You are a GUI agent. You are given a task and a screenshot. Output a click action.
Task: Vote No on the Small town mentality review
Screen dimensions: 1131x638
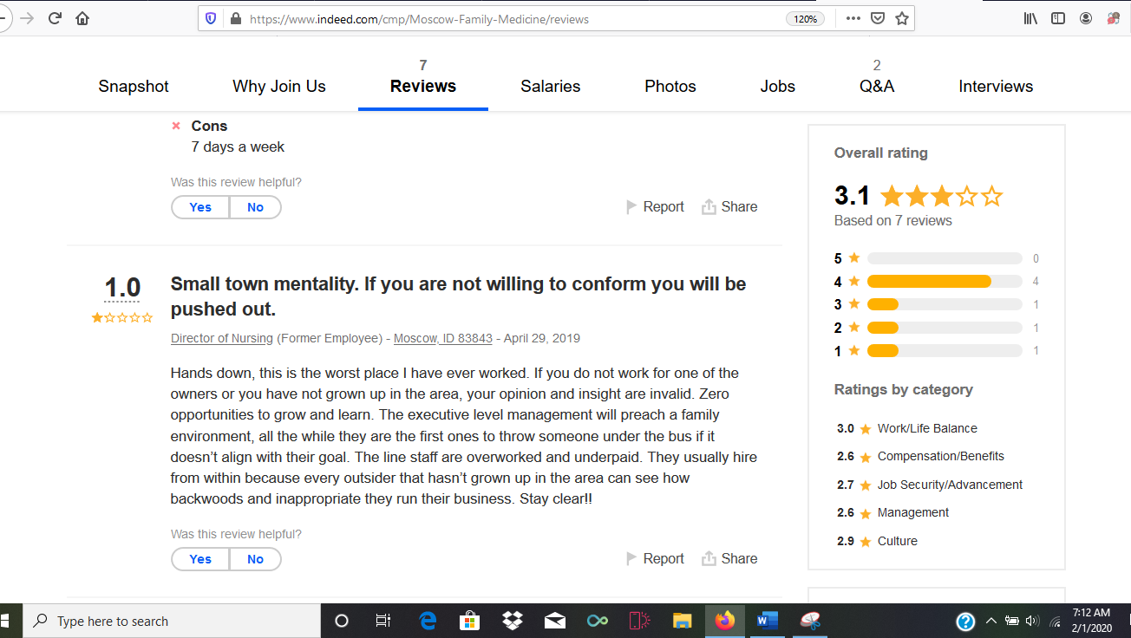pyautogui.click(x=255, y=559)
